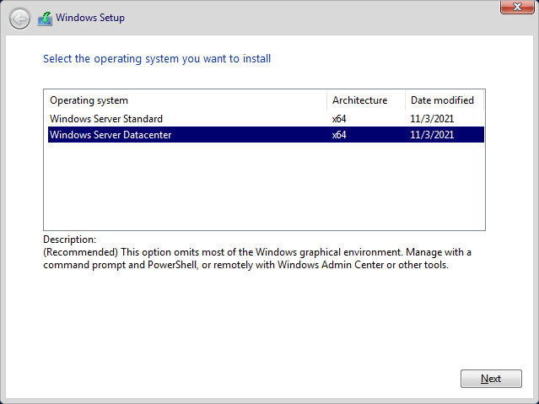Click the divider between Architecture and Date modified
This screenshot has height=404, width=539.
coord(405,100)
